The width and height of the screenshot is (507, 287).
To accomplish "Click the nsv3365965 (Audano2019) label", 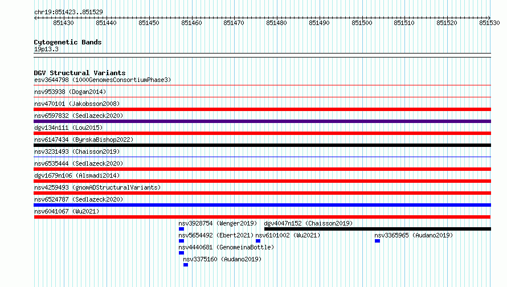I will (414, 235).
